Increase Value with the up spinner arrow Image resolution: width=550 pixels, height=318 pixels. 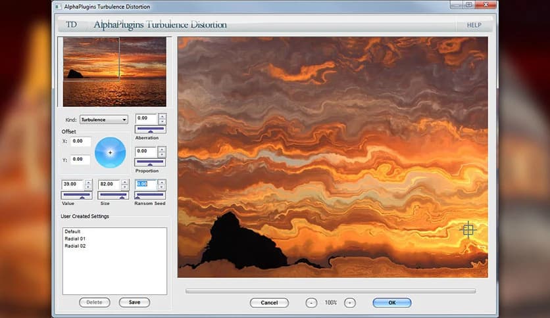click(x=88, y=182)
